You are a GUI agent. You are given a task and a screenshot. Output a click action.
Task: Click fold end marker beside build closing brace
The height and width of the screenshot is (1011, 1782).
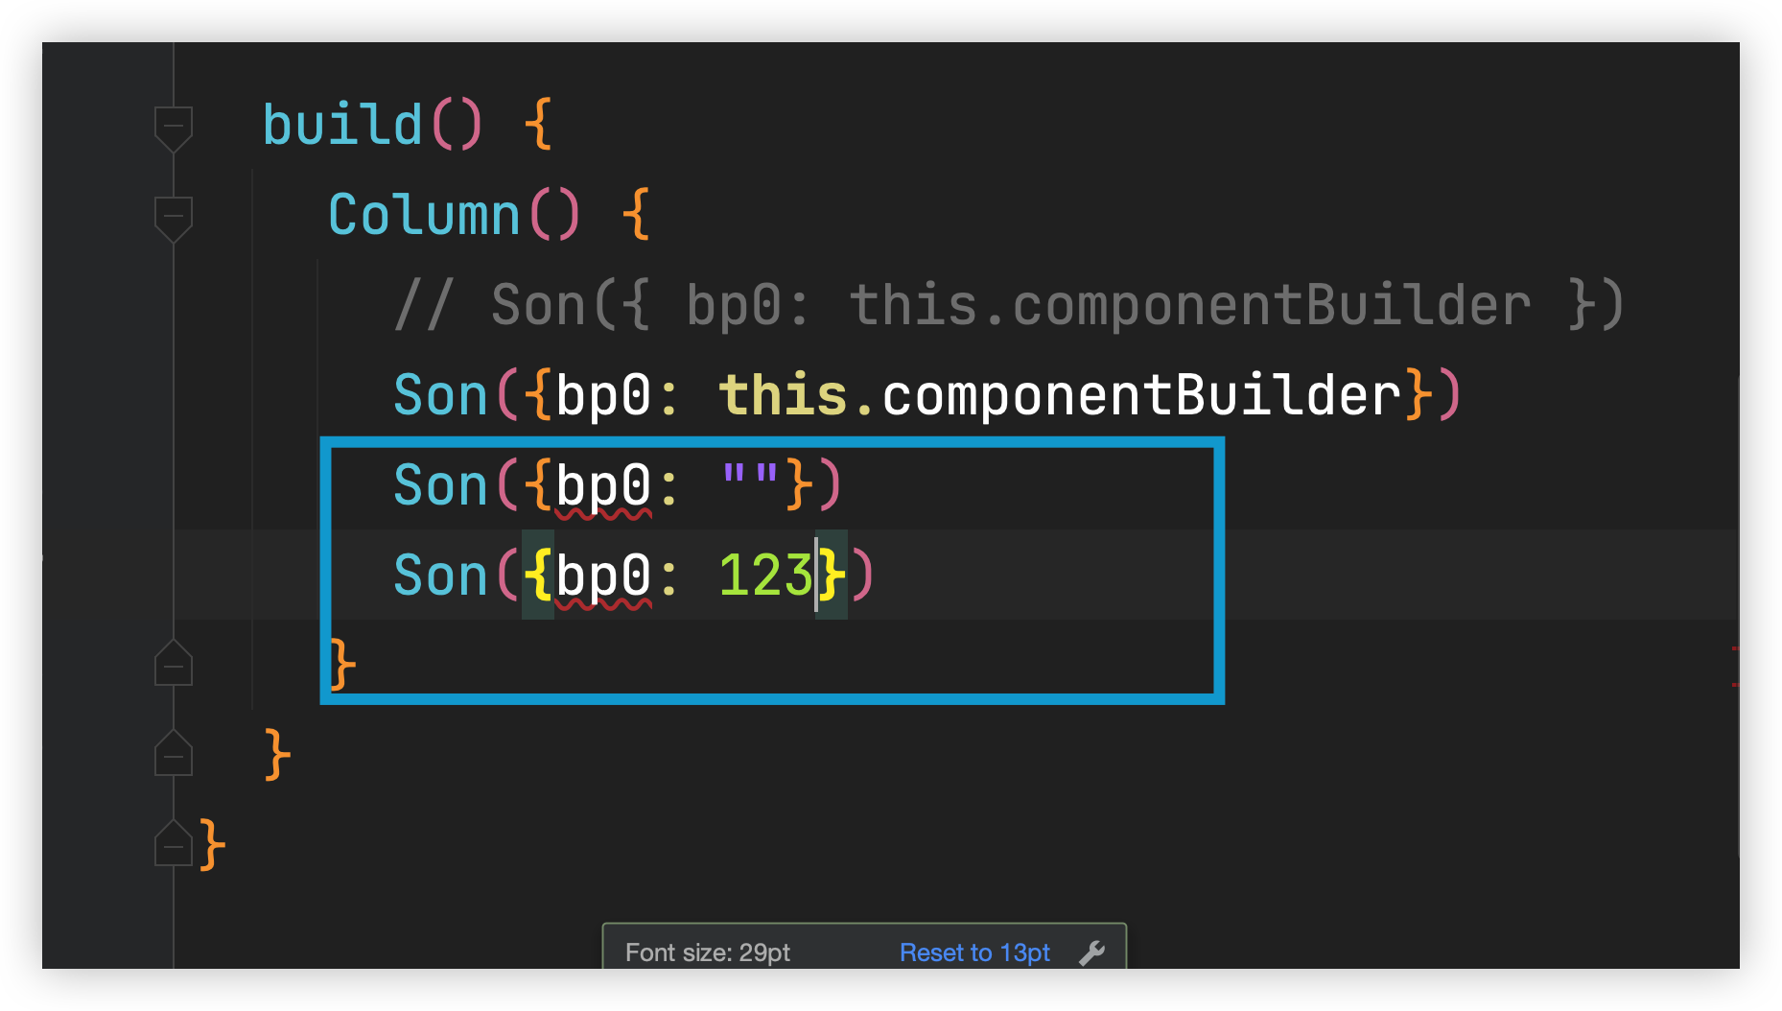click(x=174, y=753)
